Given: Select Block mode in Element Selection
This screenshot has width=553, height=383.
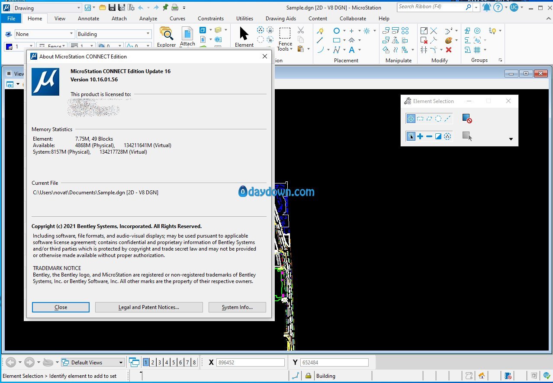Looking at the screenshot, I should pos(420,119).
